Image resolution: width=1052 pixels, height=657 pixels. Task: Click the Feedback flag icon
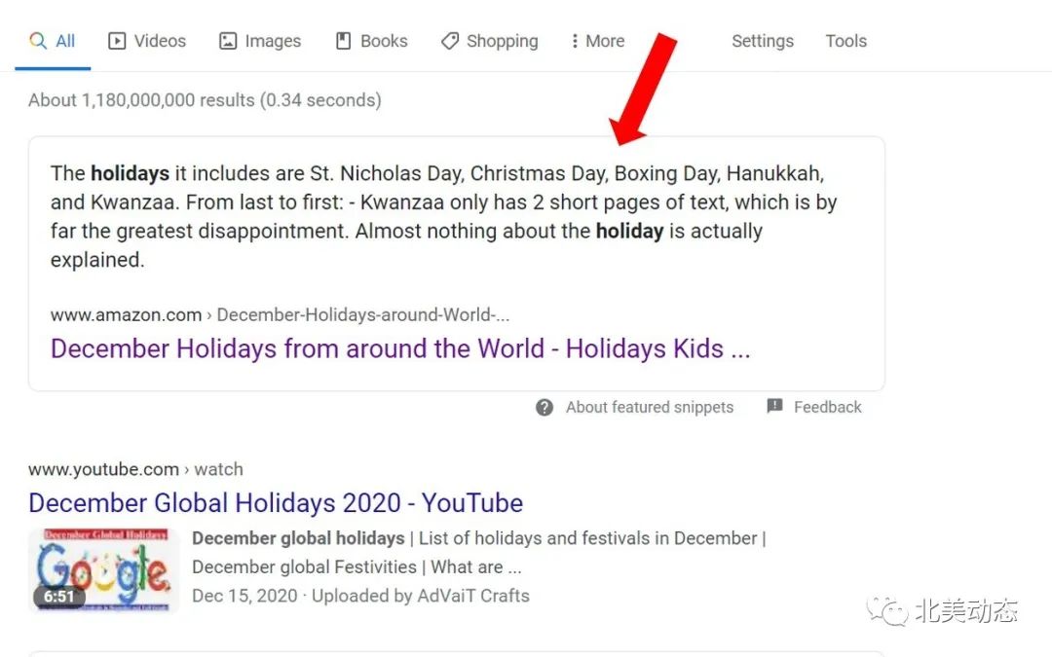pyautogui.click(x=774, y=406)
